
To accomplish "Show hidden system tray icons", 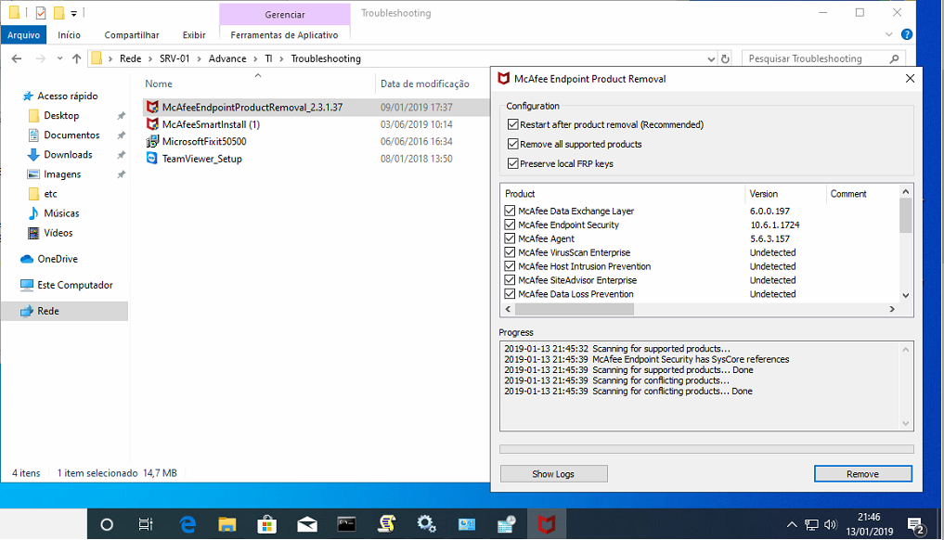I will pyautogui.click(x=792, y=525).
